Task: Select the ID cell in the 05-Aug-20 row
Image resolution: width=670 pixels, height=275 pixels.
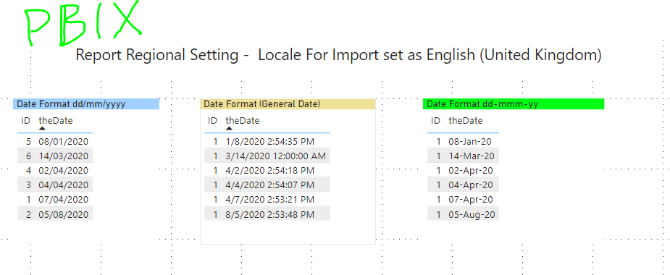Action: click(x=436, y=214)
